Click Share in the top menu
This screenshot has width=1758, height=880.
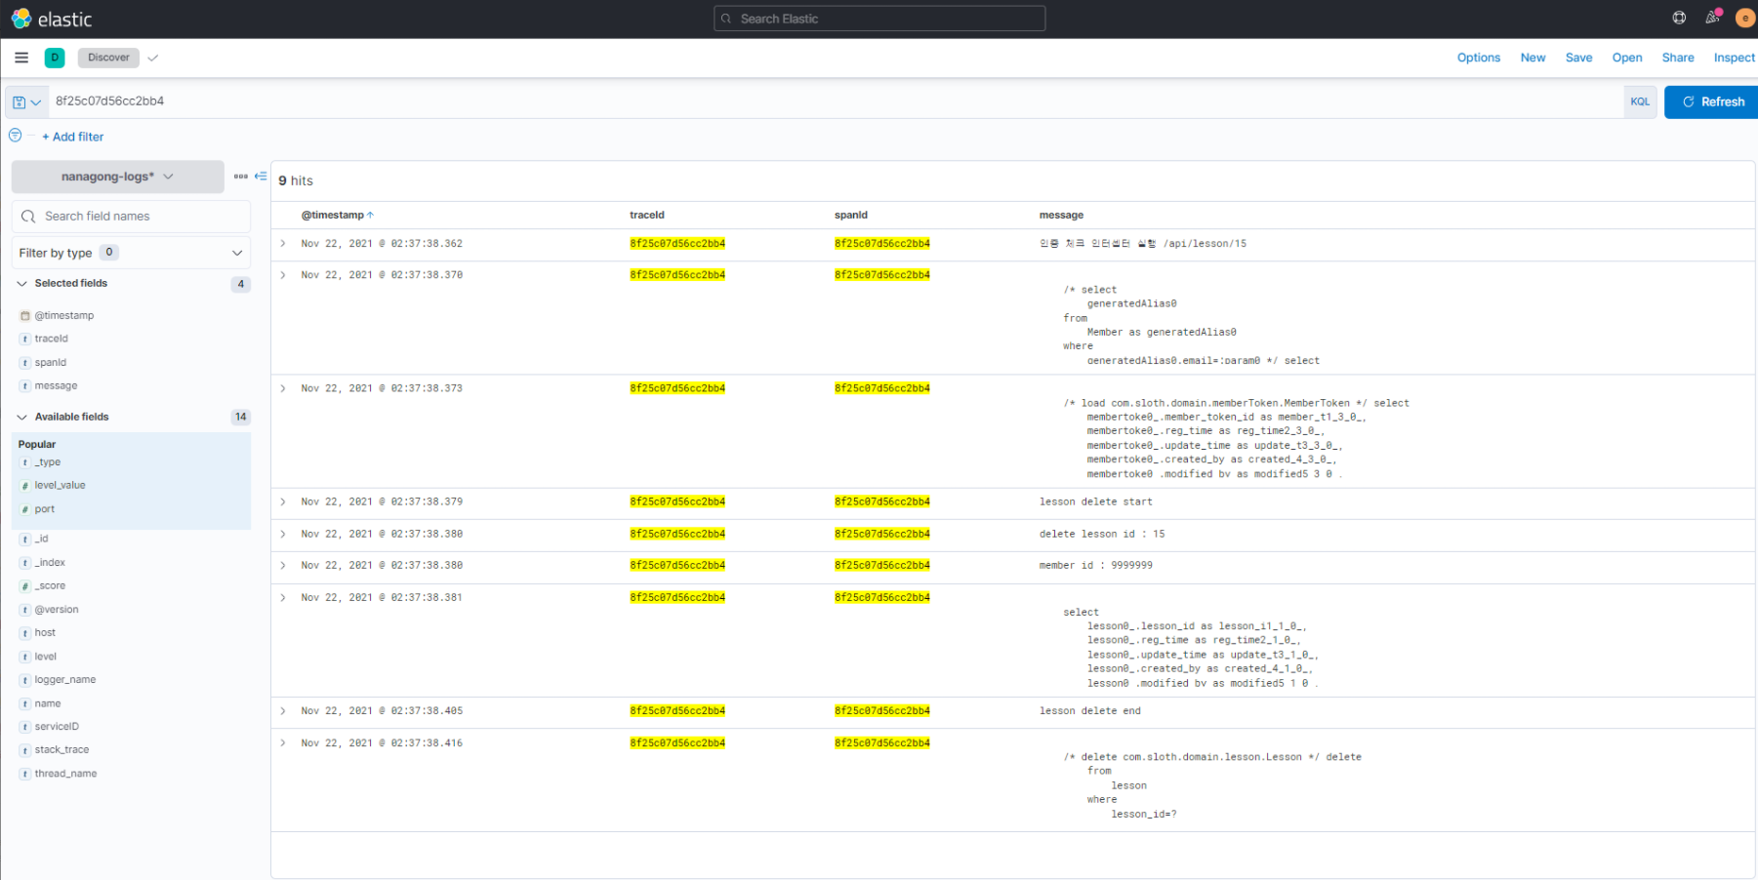(x=1678, y=58)
